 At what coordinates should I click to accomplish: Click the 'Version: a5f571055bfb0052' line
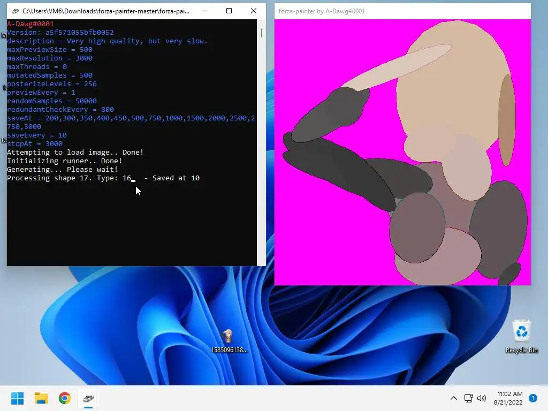pyautogui.click(x=60, y=33)
